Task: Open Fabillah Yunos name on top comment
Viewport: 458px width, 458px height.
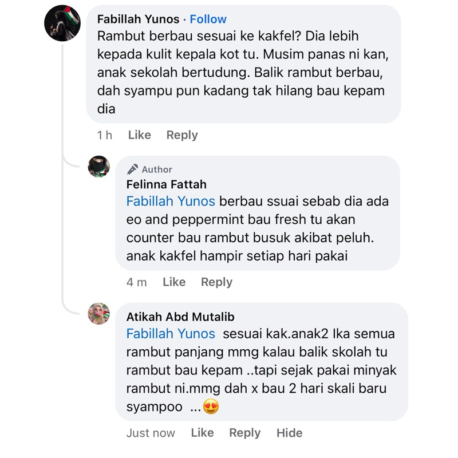Action: [138, 19]
